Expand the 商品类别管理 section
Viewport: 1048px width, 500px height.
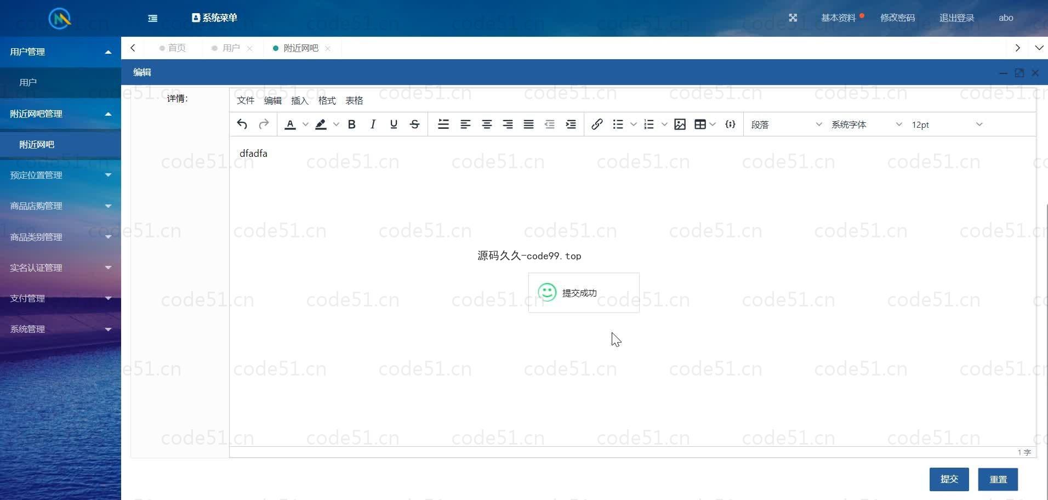click(x=60, y=237)
